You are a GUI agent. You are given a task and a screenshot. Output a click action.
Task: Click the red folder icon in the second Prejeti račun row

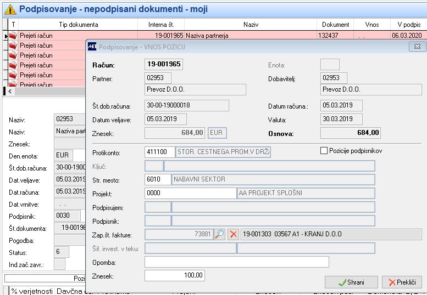[x=13, y=46]
